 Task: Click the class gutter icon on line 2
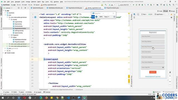tap(35, 17)
